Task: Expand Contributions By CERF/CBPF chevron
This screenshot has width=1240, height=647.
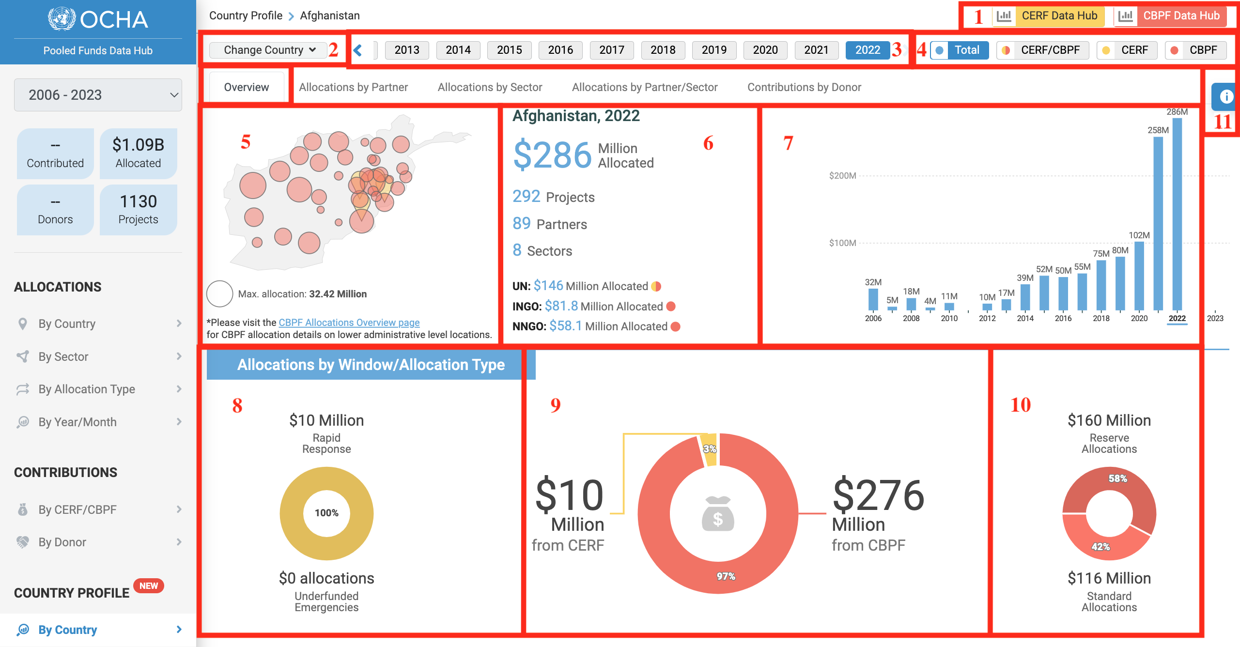Action: tap(179, 509)
